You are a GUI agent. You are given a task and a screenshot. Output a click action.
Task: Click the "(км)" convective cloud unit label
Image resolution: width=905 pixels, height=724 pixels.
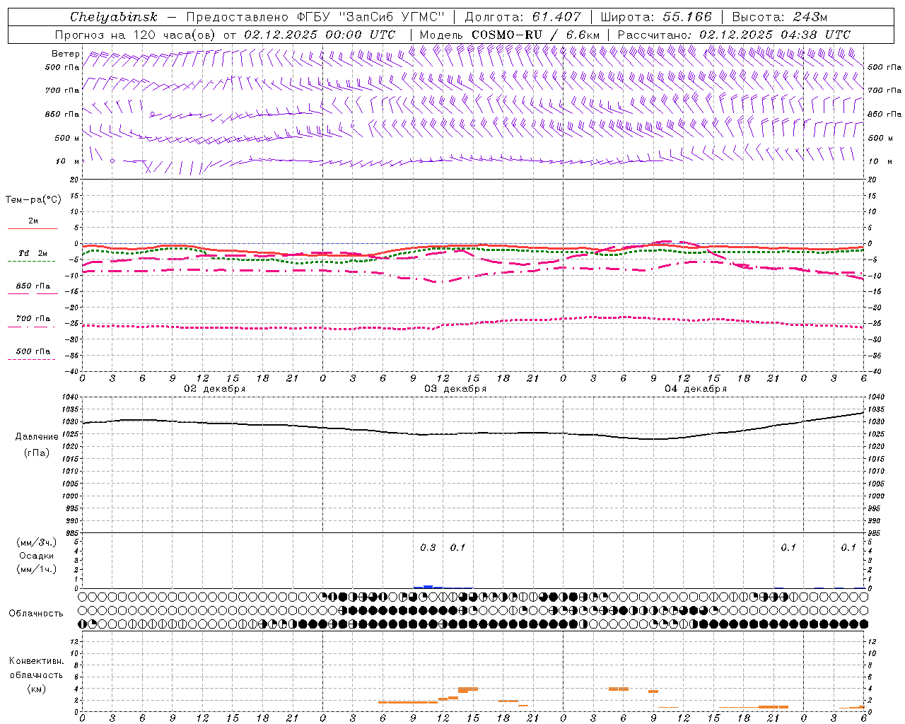(x=36, y=689)
